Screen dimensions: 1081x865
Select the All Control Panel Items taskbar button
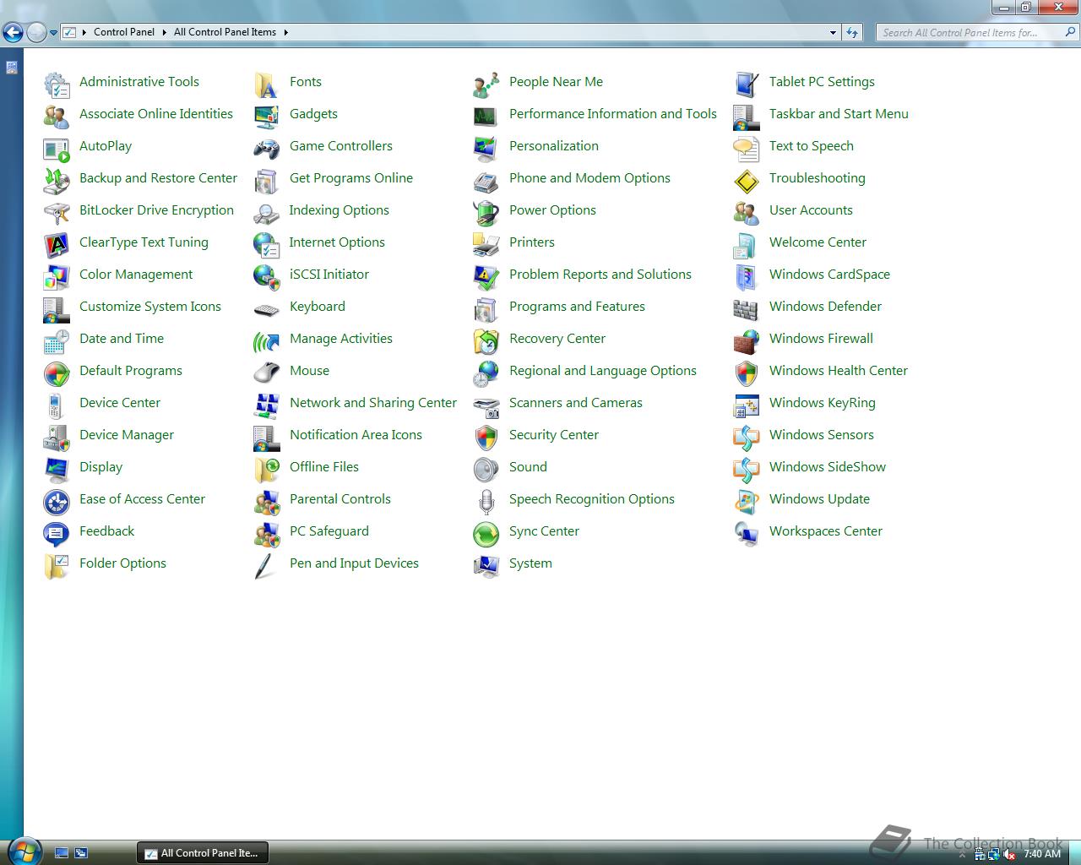pyautogui.click(x=203, y=853)
